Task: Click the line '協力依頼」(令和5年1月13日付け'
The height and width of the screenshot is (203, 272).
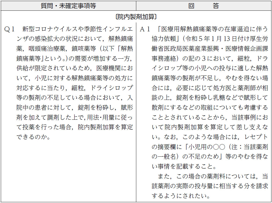Action: (210, 39)
